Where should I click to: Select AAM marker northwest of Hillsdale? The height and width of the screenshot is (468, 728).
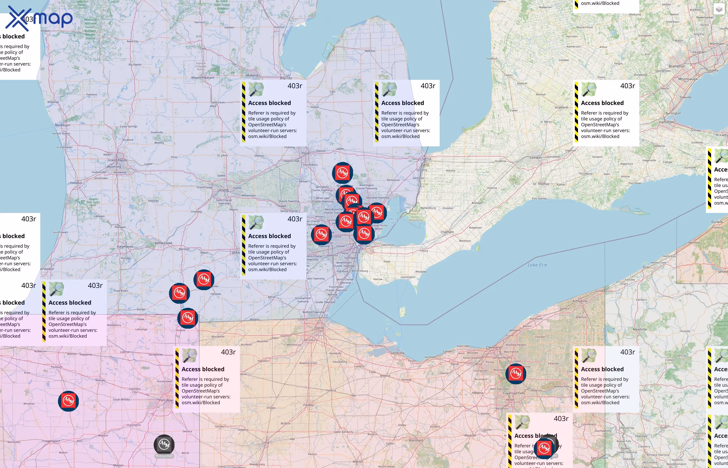(204, 279)
